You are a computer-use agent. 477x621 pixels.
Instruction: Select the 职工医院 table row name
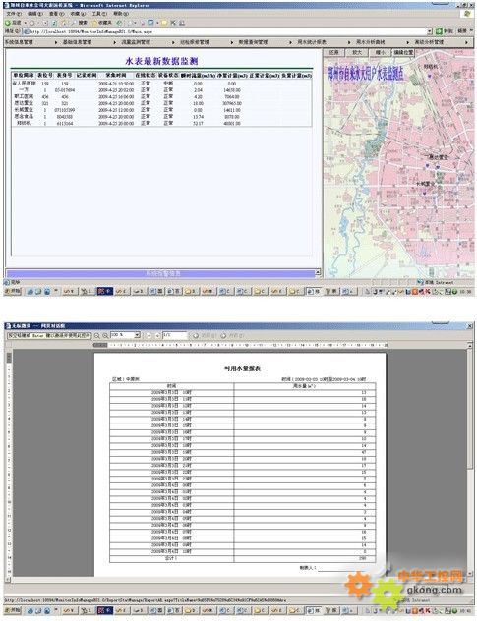[24, 96]
